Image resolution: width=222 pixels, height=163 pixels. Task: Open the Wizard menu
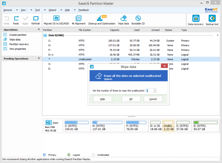[53, 10]
